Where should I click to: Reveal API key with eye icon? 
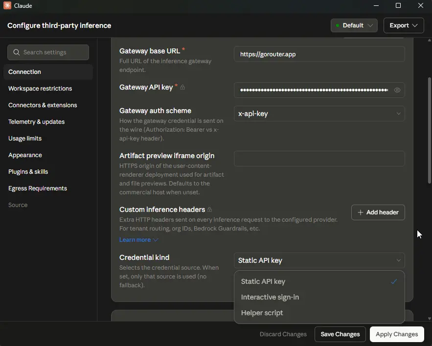[x=397, y=90]
